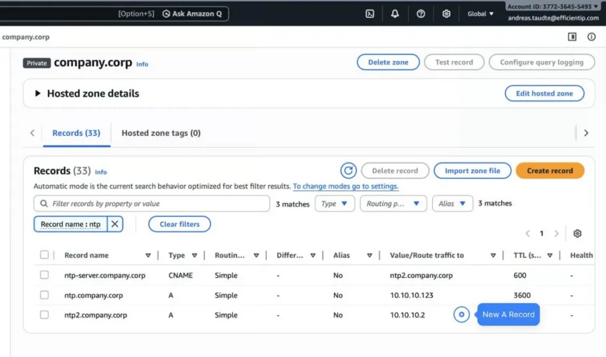This screenshot has height=357, width=606.
Task: Open the Account ID dropdown
Action: click(x=553, y=7)
